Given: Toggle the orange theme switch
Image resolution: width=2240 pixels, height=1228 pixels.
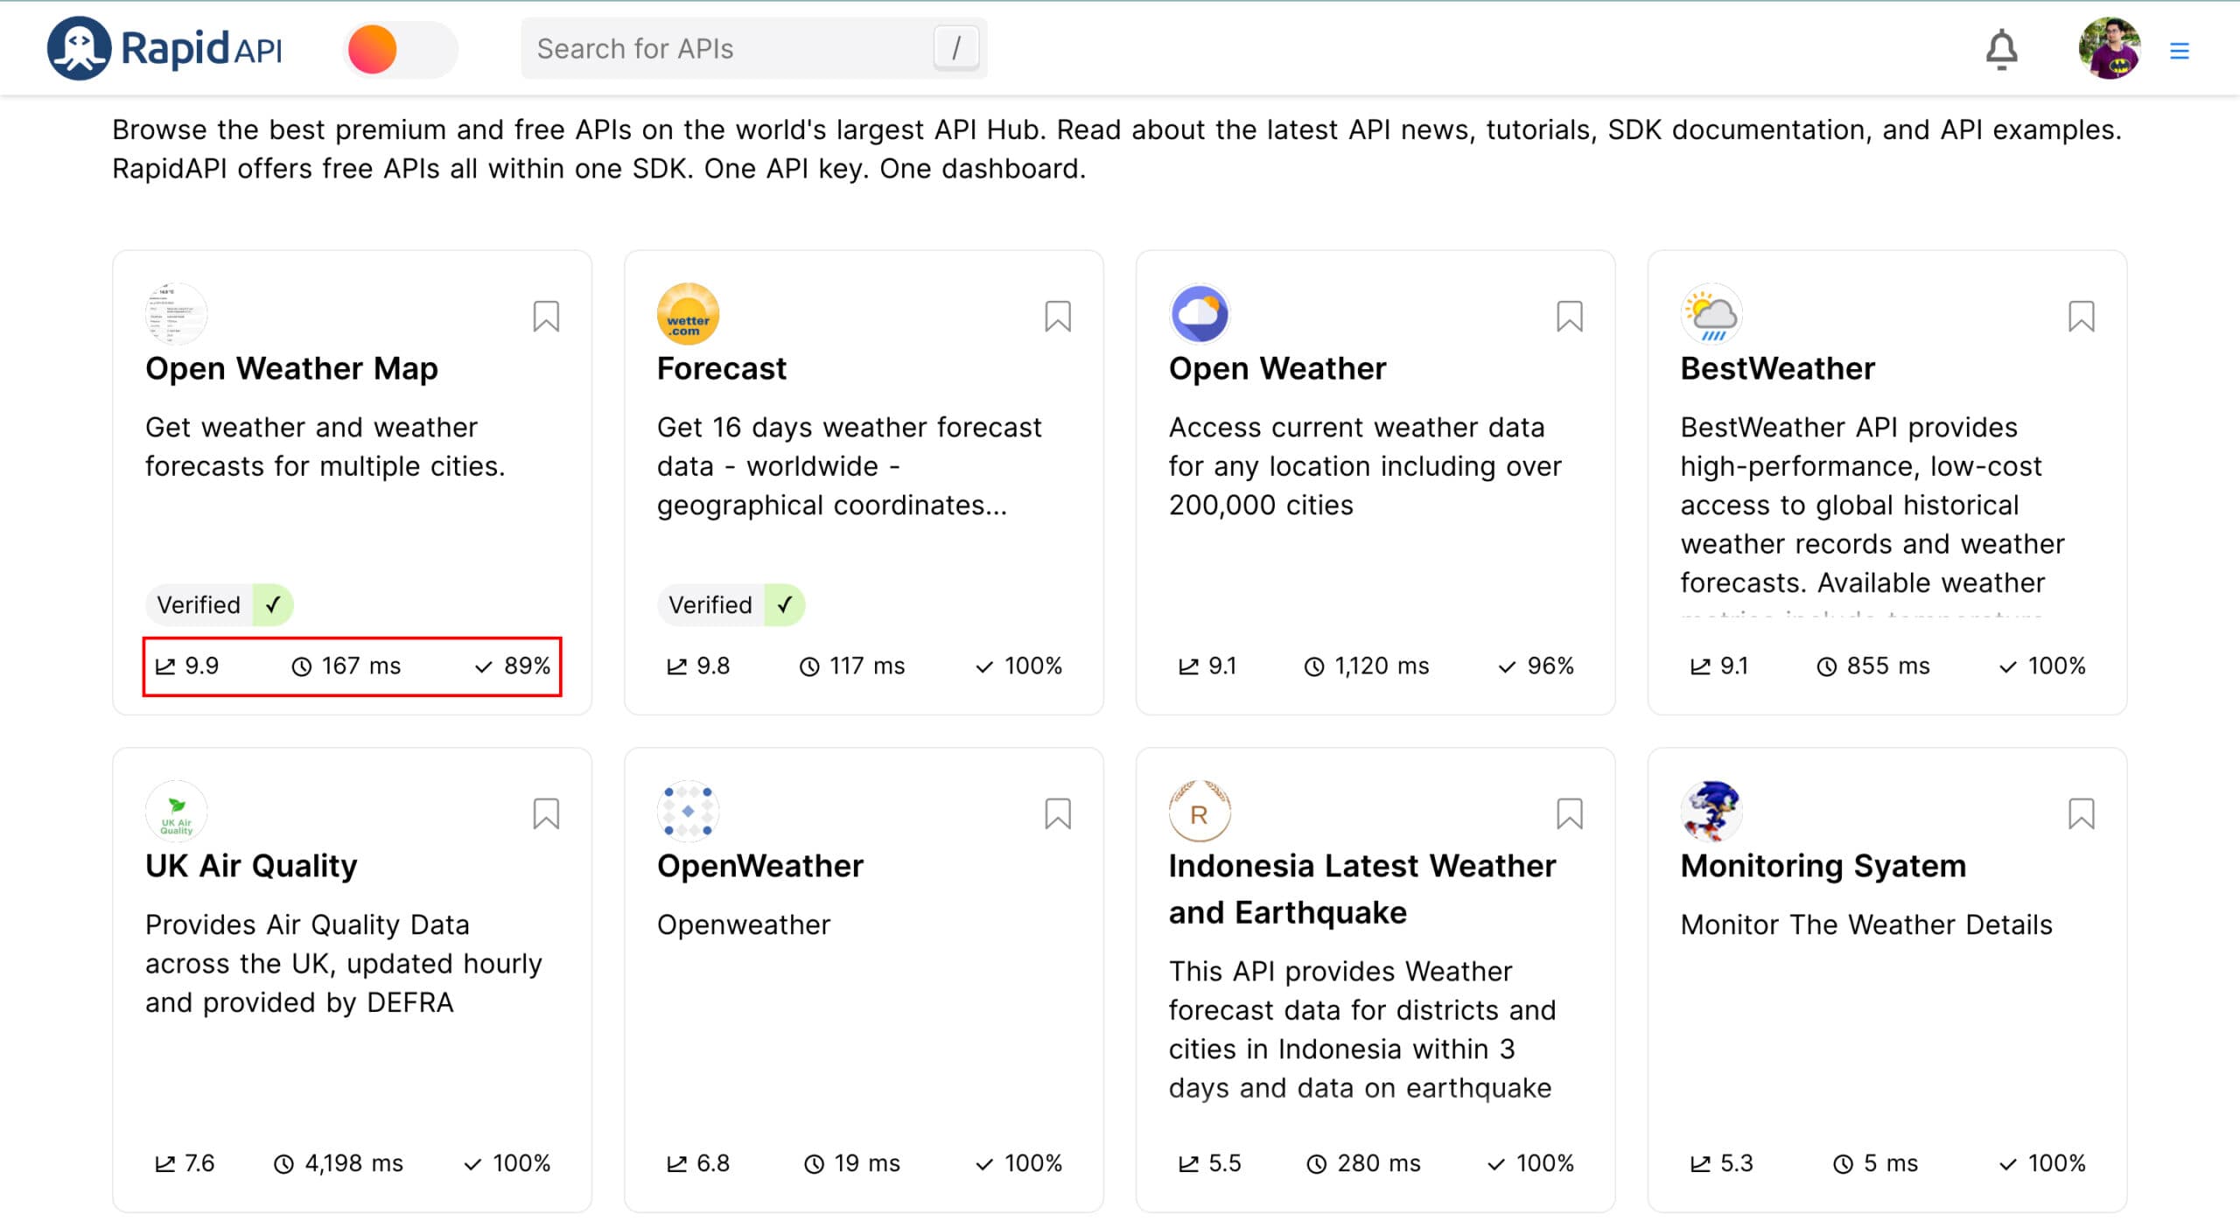Looking at the screenshot, I should coord(401,49).
